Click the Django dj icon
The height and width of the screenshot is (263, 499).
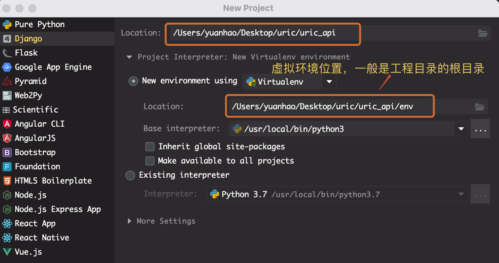[x=7, y=39]
